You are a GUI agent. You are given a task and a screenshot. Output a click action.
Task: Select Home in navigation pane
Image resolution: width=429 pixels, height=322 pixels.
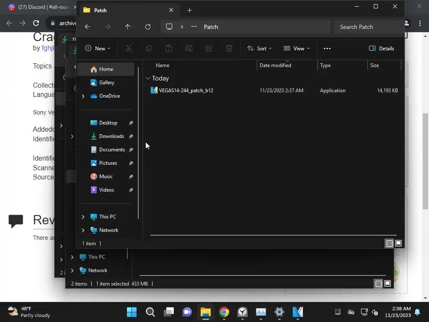pos(106,69)
